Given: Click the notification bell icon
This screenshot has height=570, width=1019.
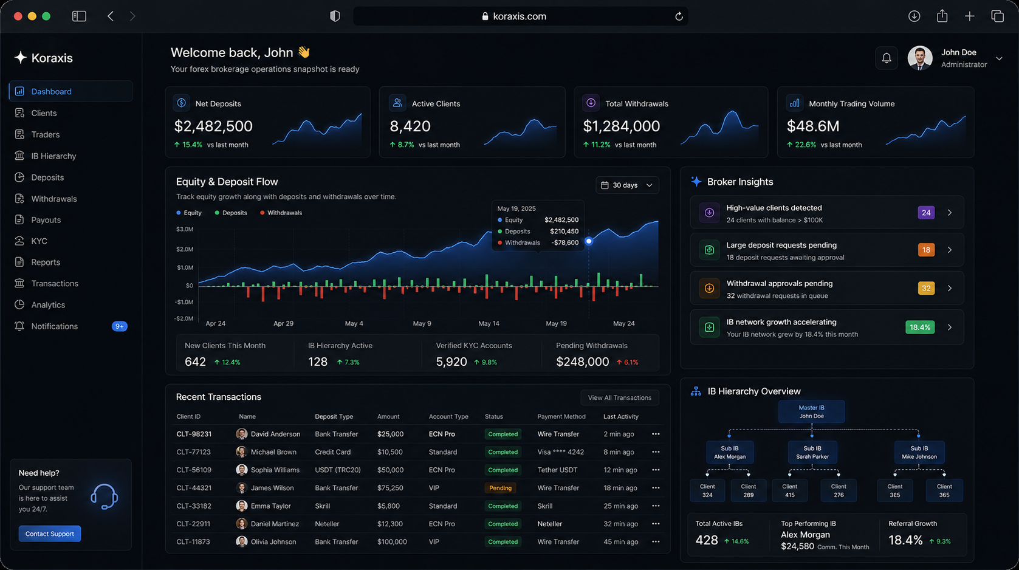Looking at the screenshot, I should (886, 58).
